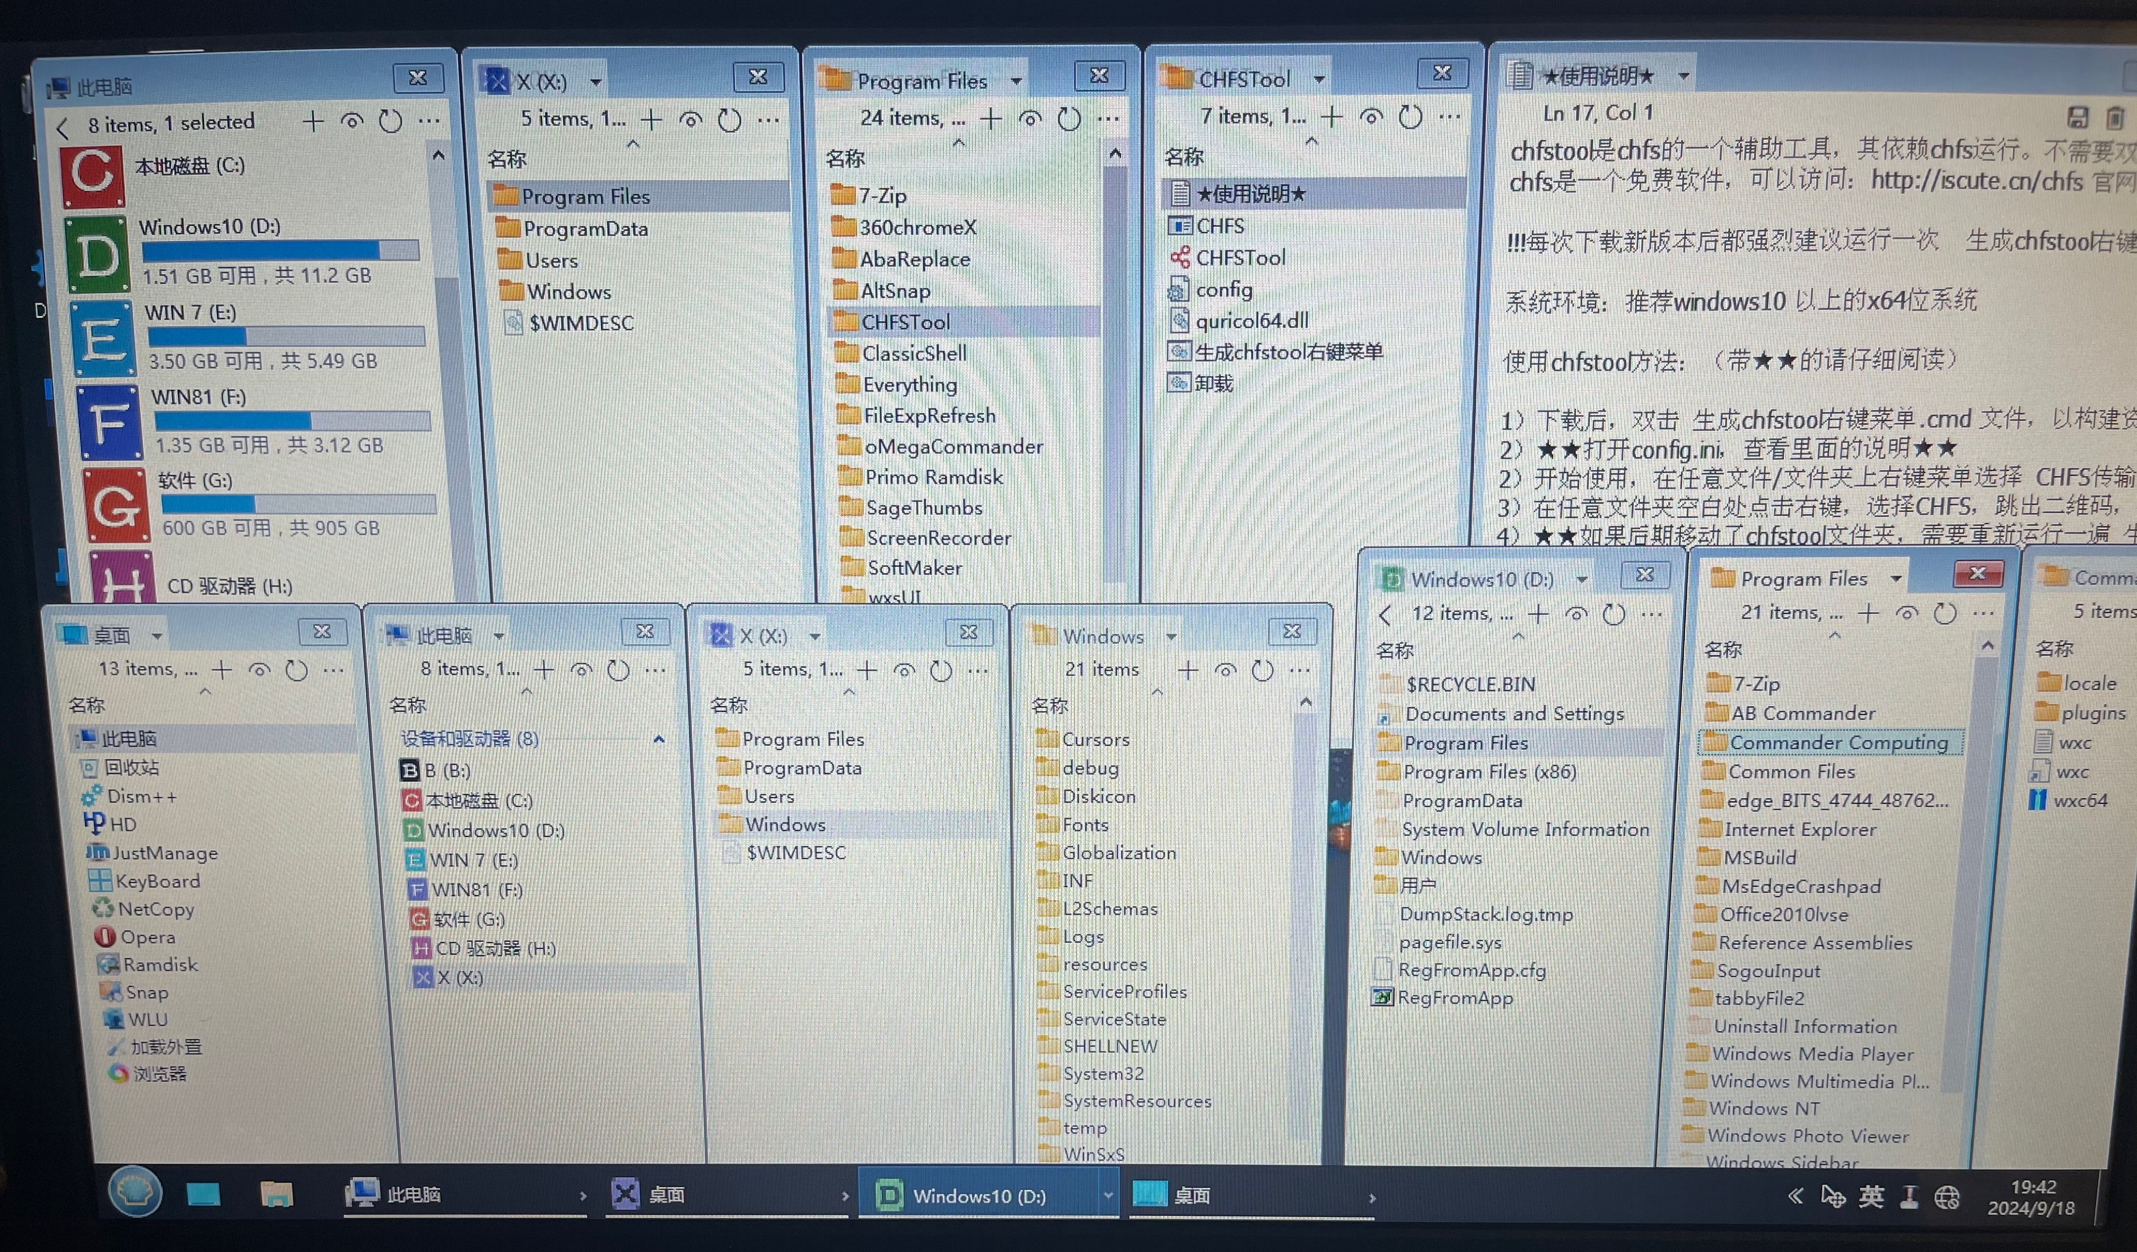Sort by 名称 header in Windows10 (D:) window
Image resolution: width=2137 pixels, height=1252 pixels.
(x=1394, y=651)
